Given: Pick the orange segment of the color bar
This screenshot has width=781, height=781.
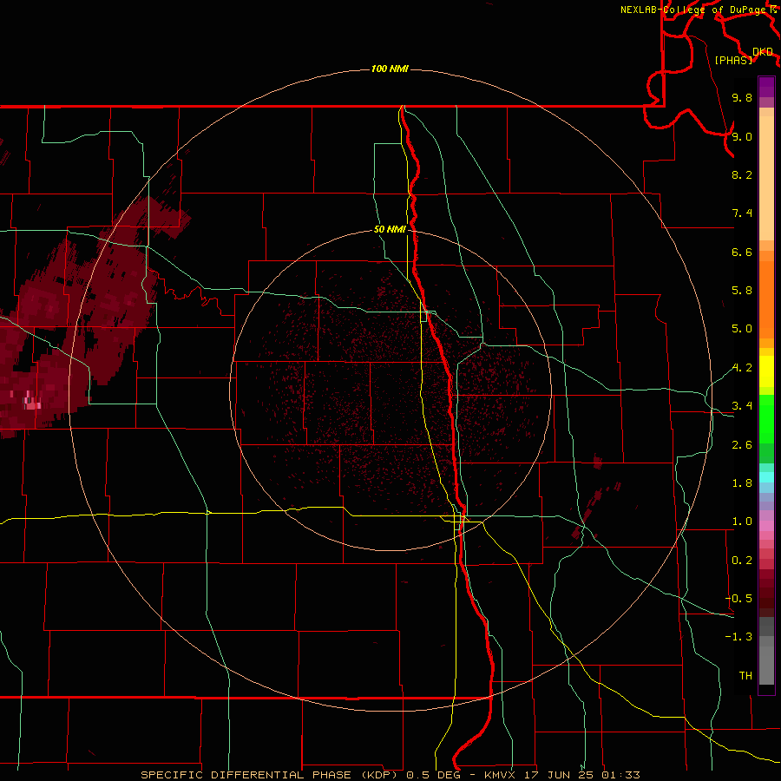Looking at the screenshot, I should pyautogui.click(x=766, y=300).
